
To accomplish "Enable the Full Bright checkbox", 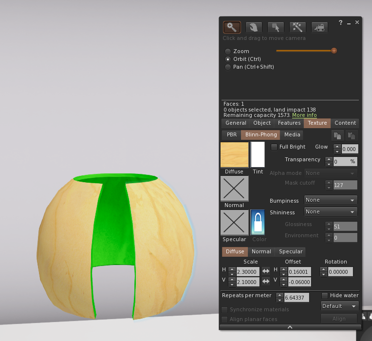I will pos(274,147).
